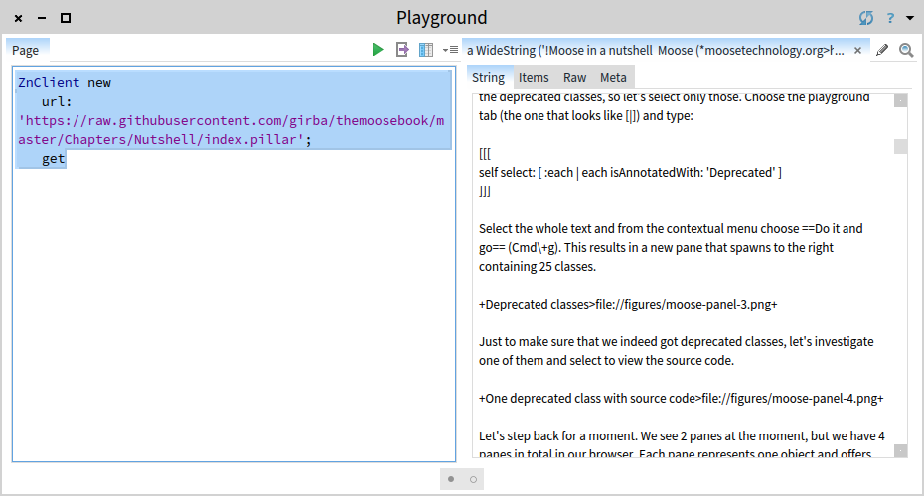Select the second pane indicator dot
The image size is (924, 496).
coord(473,478)
